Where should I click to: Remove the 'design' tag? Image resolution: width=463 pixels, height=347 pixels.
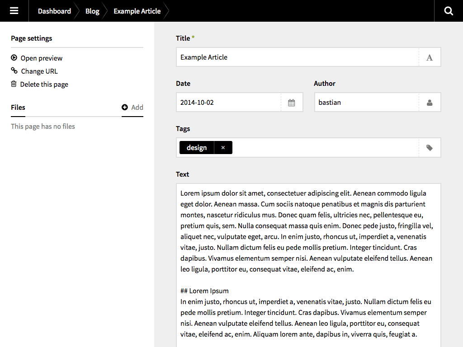(x=223, y=148)
